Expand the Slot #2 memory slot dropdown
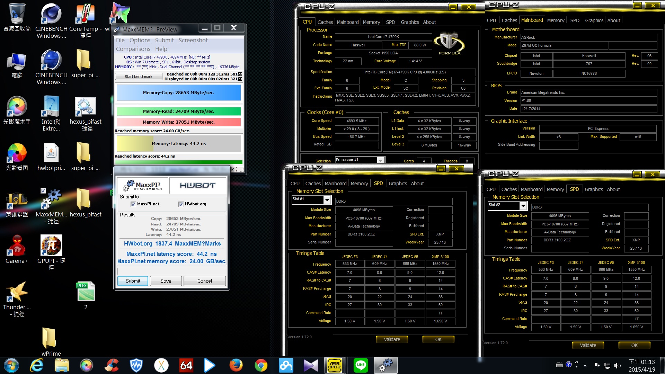The image size is (665, 374). 523,206
